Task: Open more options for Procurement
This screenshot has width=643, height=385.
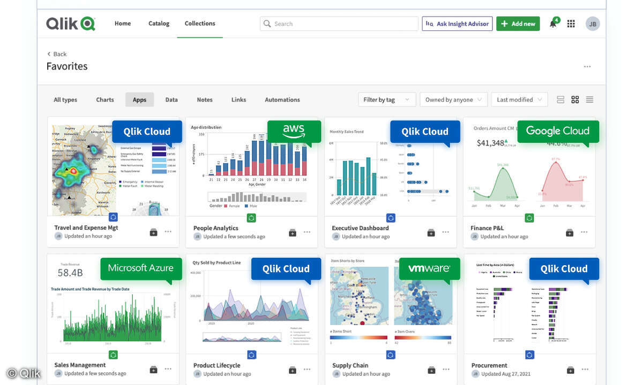Action: pyautogui.click(x=584, y=369)
